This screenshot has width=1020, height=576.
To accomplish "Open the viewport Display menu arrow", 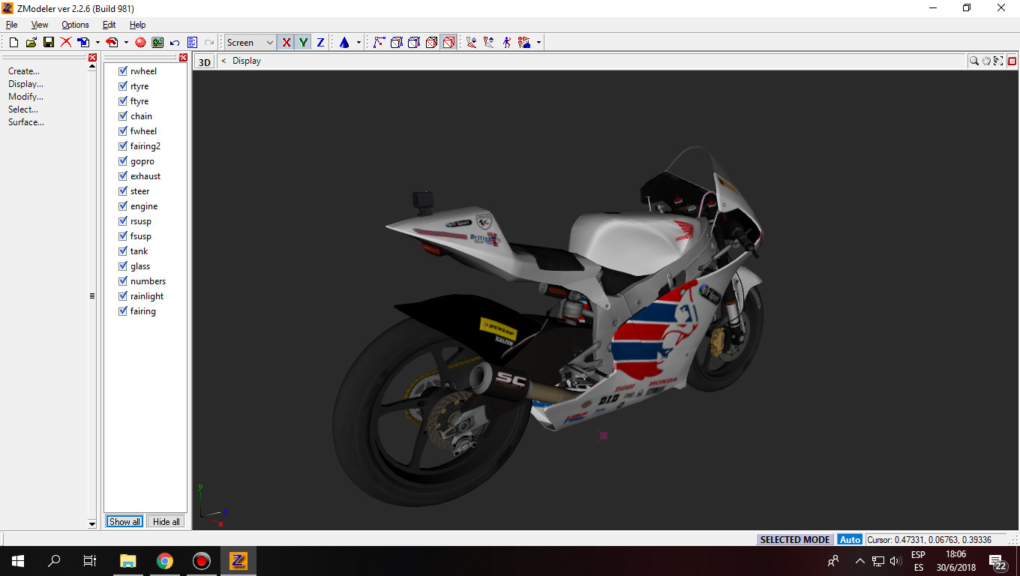I will pyautogui.click(x=223, y=61).
